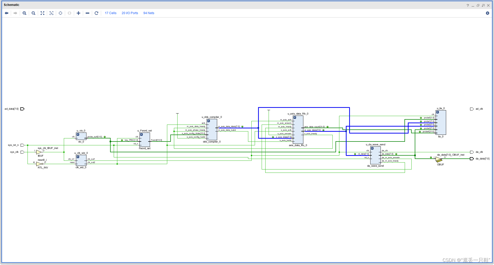Open schematic settings gear
Screen dimensions: 494x265
488,13
